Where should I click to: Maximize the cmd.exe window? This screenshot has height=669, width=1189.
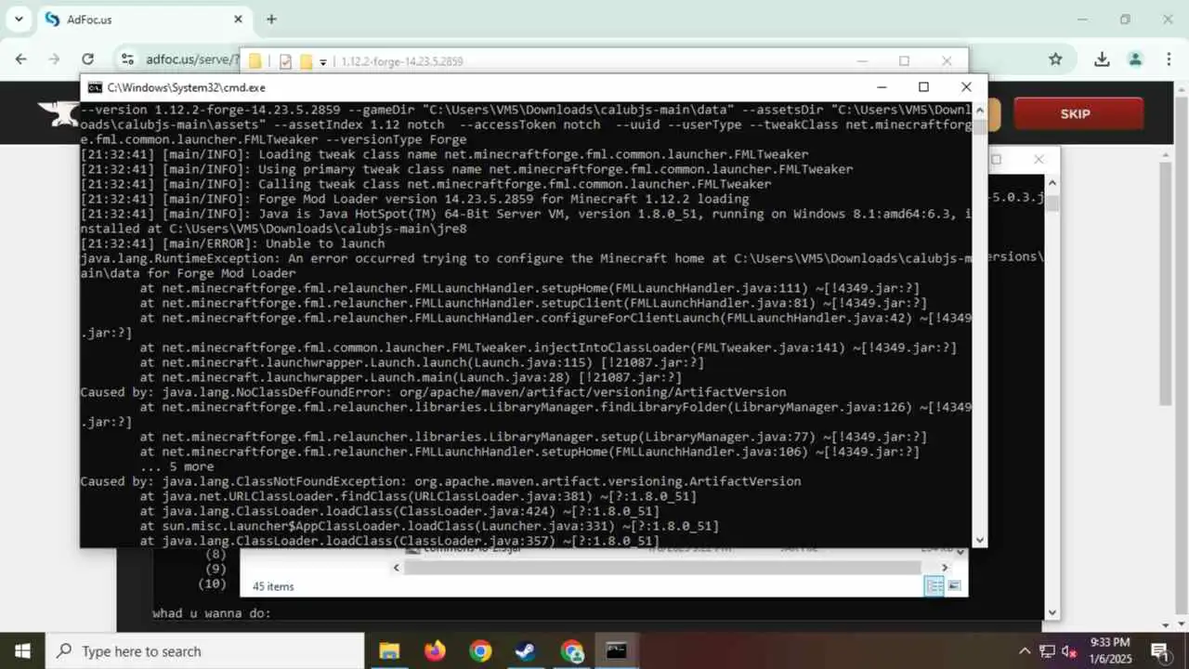point(923,87)
